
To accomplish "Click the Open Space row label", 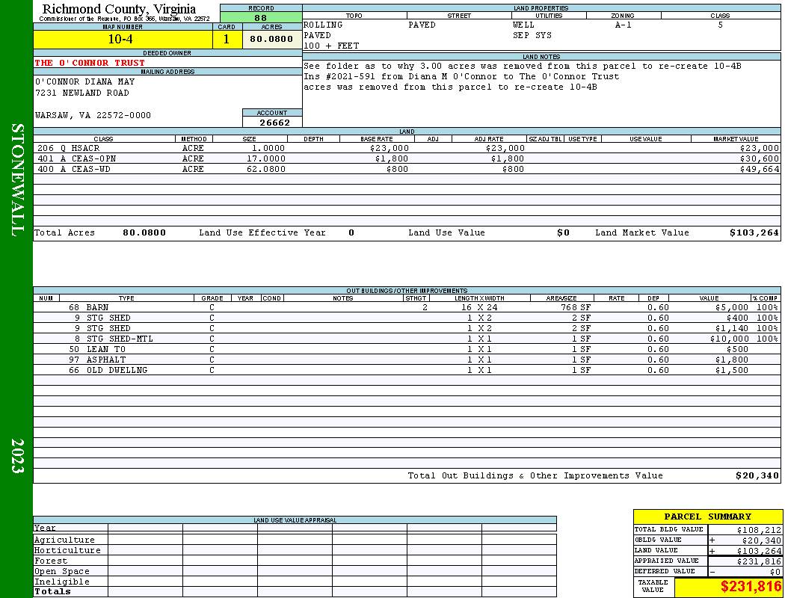I will coord(61,572).
